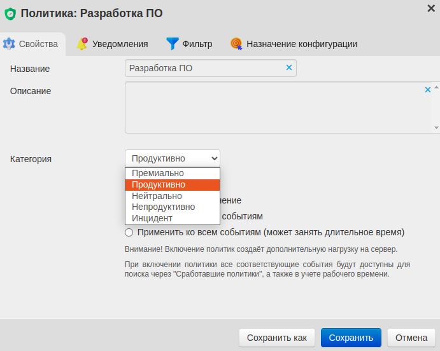Screen dimensions: 440x351
Task: Choose Премиально from category list
Action: tap(158, 173)
